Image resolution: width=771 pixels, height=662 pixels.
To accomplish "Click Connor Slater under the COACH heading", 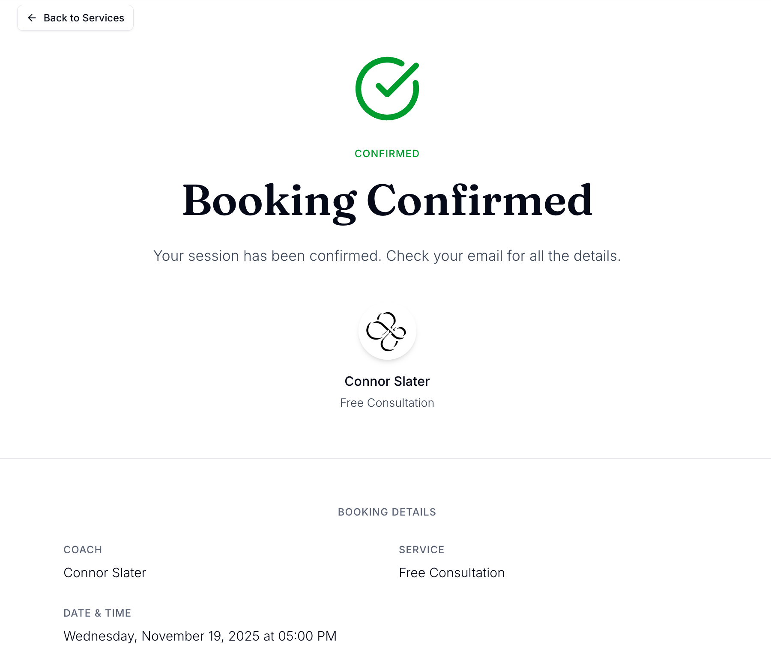I will coord(105,573).
